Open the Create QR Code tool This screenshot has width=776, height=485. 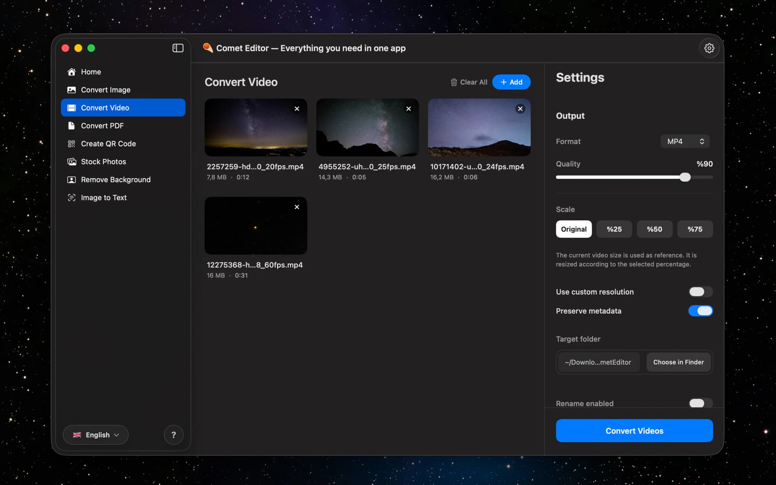pos(108,144)
